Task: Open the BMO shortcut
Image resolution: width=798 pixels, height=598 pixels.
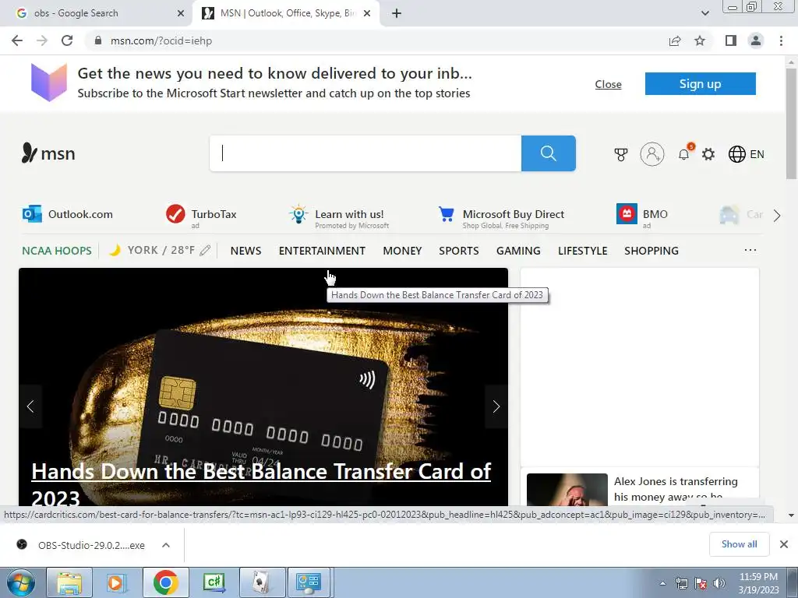Action: click(642, 216)
